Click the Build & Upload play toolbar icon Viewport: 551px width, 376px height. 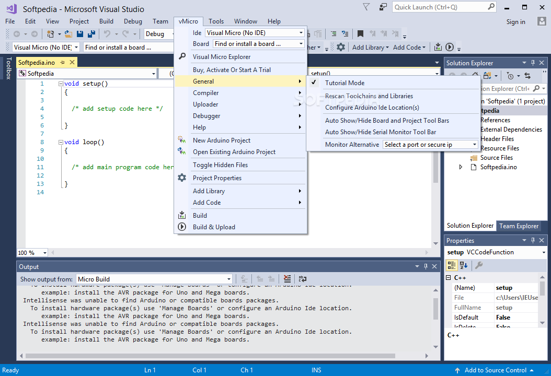pyautogui.click(x=450, y=47)
